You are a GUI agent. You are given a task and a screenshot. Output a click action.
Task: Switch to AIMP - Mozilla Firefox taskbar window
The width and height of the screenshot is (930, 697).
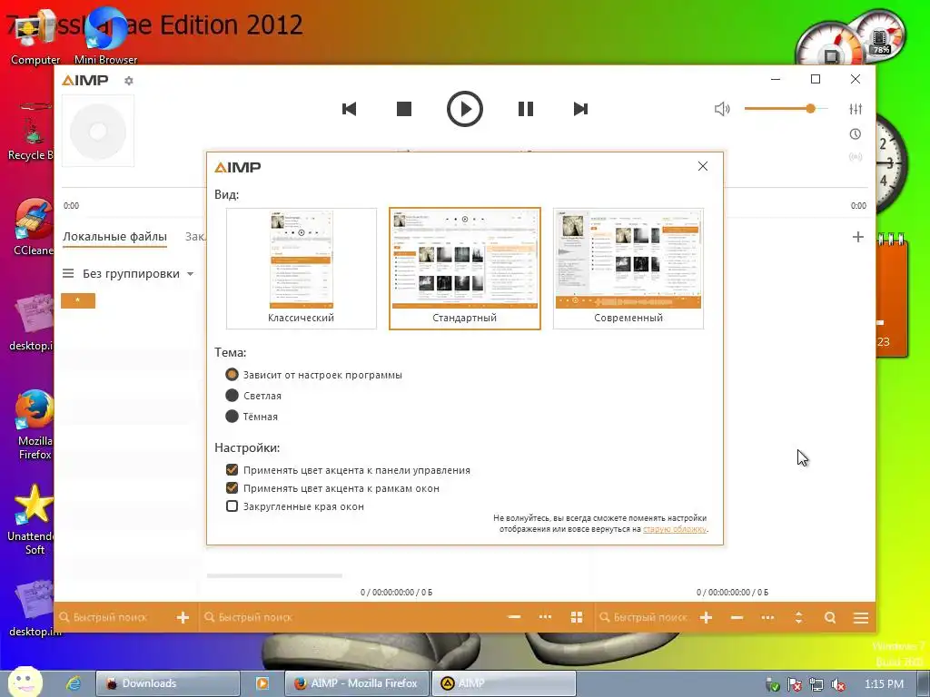358,683
